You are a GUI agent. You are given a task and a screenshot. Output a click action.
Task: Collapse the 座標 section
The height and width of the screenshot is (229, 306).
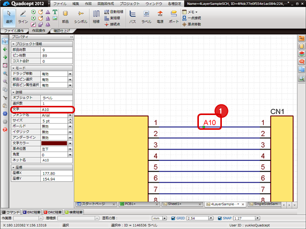pos(13,167)
